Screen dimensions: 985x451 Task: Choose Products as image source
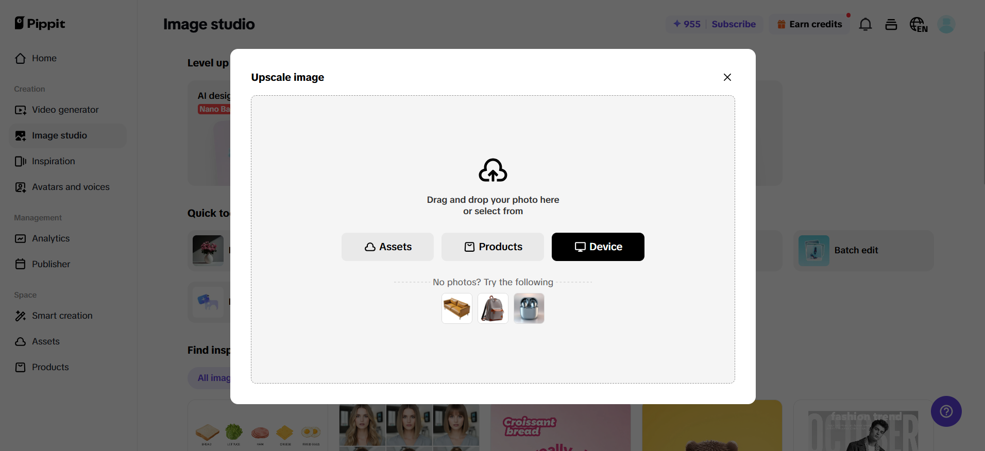[x=492, y=247]
